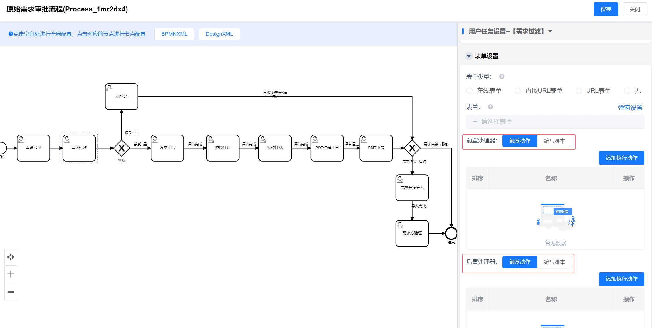The width and height of the screenshot is (652, 328).
Task: Switch 后置处理器 to 编写脚本 tab
Action: 554,262
